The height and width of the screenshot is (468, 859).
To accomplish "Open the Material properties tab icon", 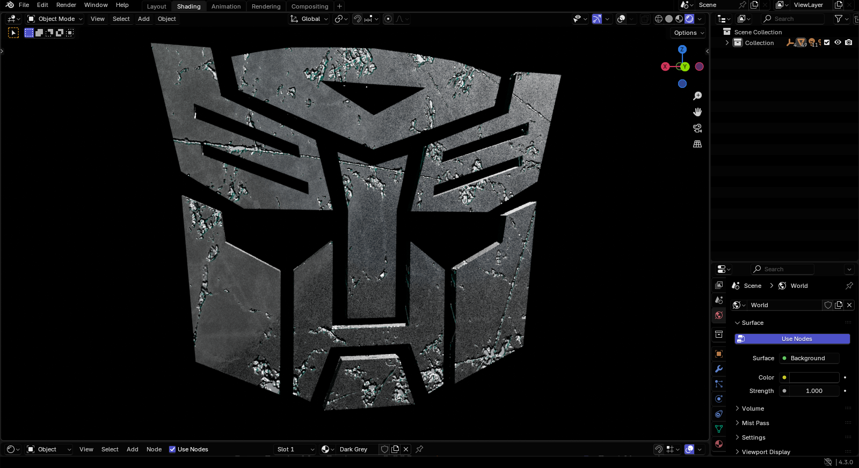I will click(x=719, y=444).
